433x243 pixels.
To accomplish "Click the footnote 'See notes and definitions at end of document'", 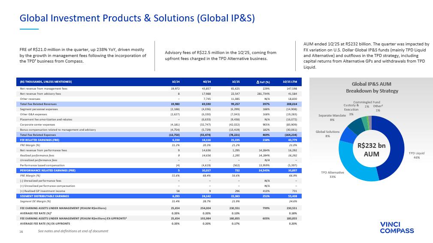I will [73, 231].
